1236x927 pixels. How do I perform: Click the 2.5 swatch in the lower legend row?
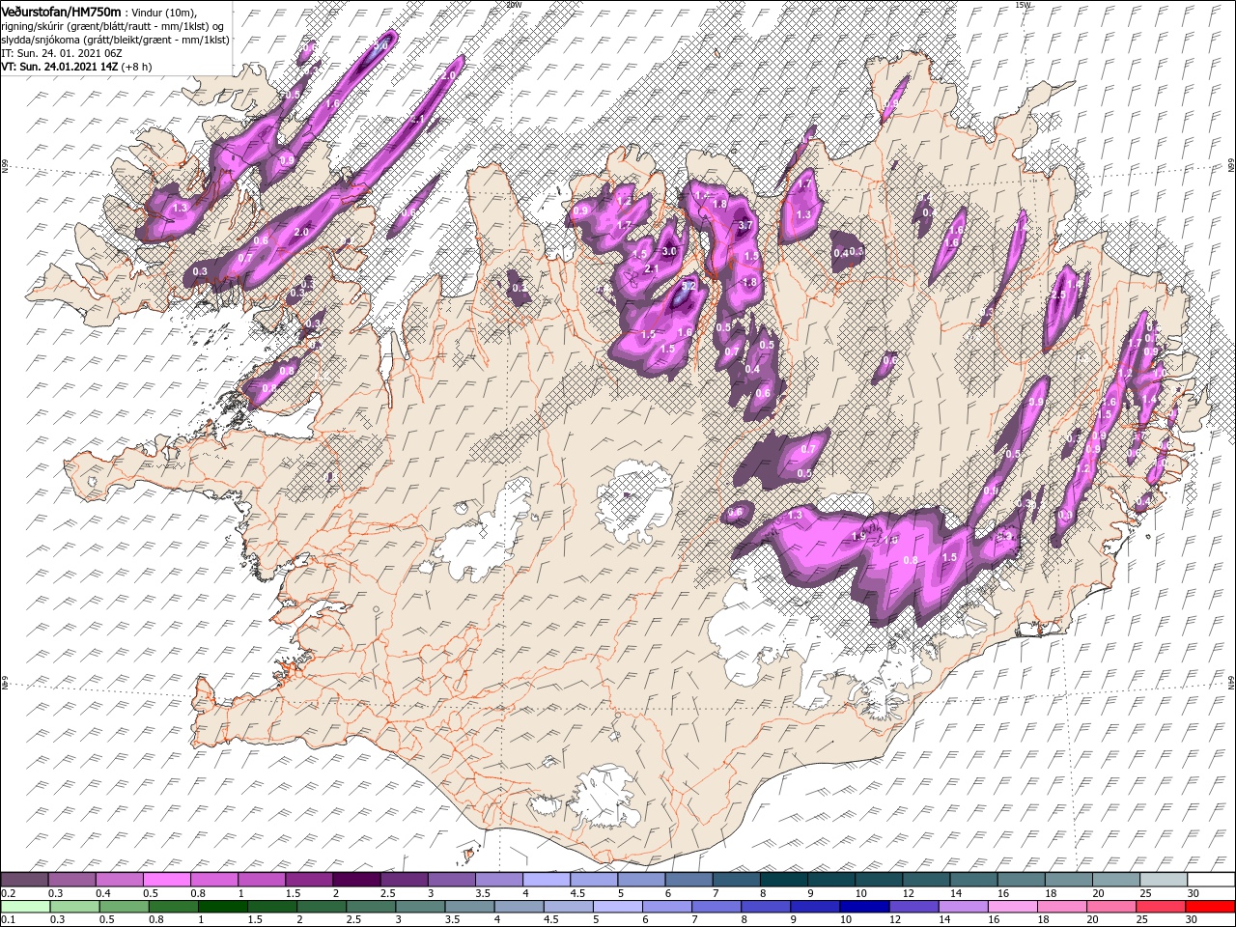pos(371,907)
